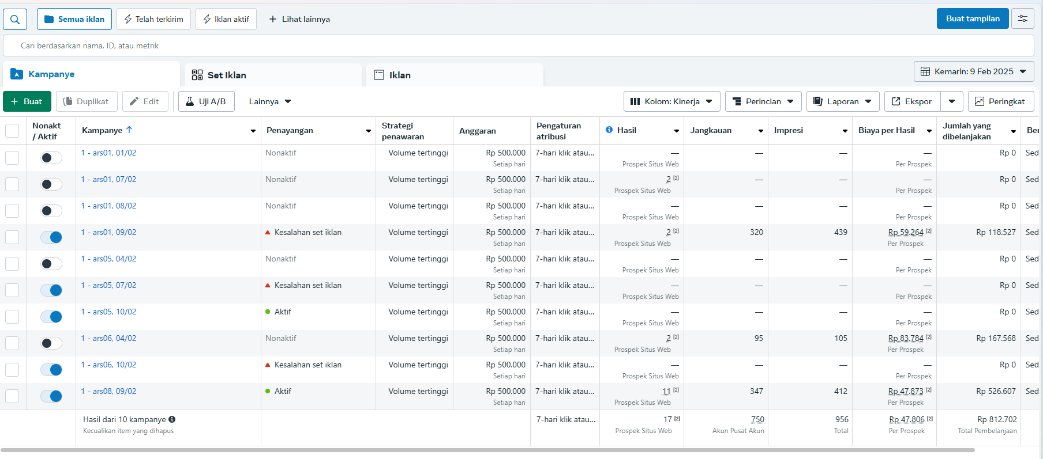The image size is (1043, 459).
Task: Click the Edit pencil button
Action: point(144,101)
